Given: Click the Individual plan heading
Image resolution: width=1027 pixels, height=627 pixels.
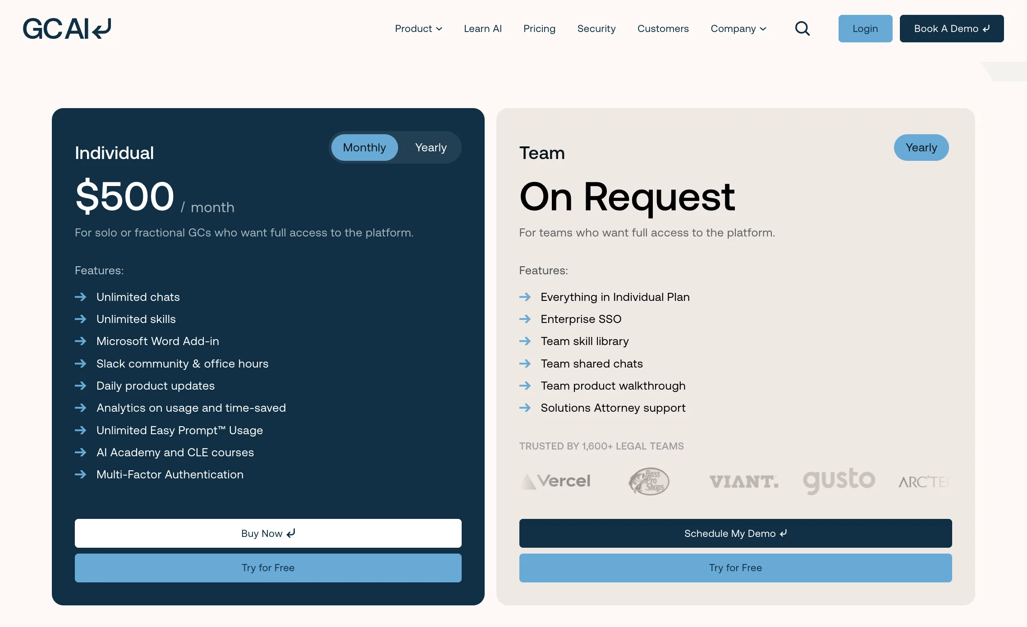Looking at the screenshot, I should pos(114,153).
